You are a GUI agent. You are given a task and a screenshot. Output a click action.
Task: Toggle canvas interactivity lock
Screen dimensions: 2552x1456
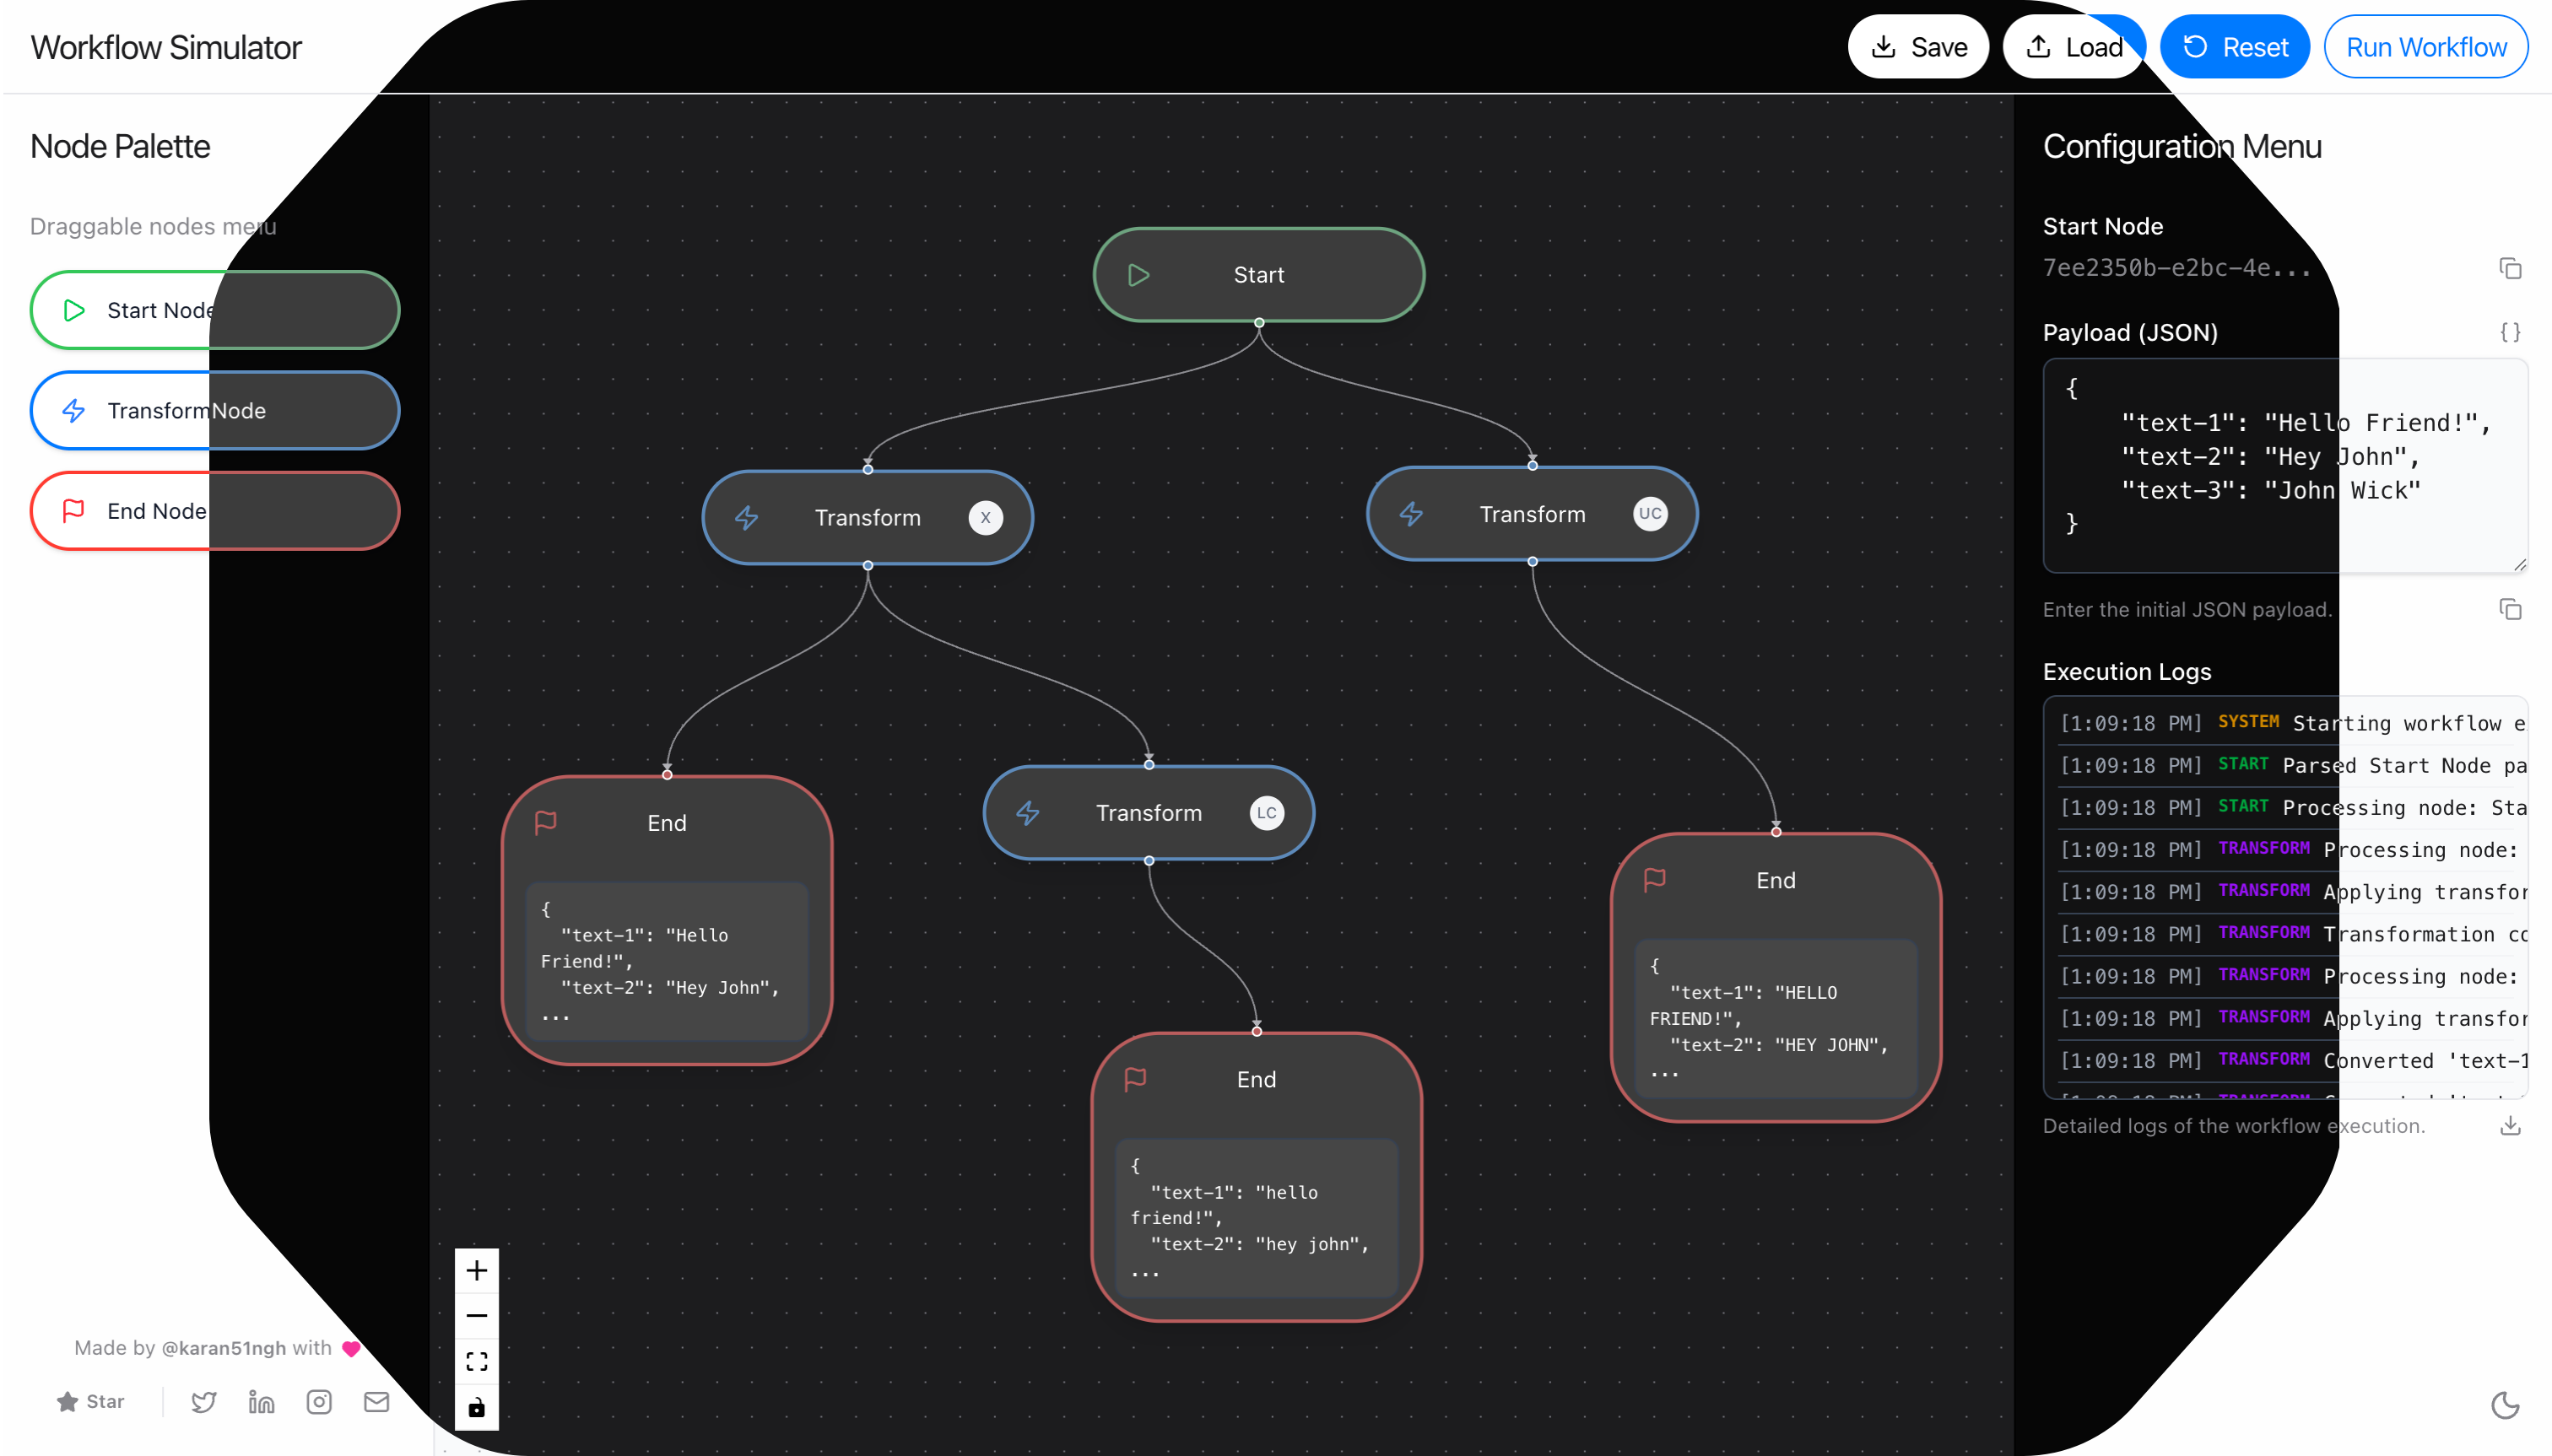476,1408
